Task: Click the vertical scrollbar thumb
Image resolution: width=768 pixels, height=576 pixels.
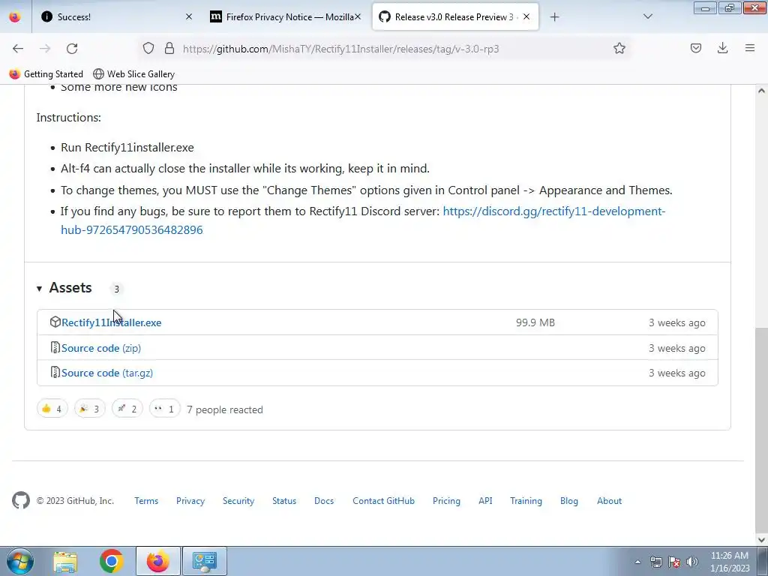Action: click(761, 430)
